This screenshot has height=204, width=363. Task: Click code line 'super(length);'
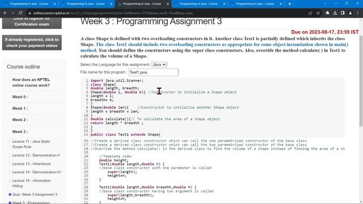point(123,172)
